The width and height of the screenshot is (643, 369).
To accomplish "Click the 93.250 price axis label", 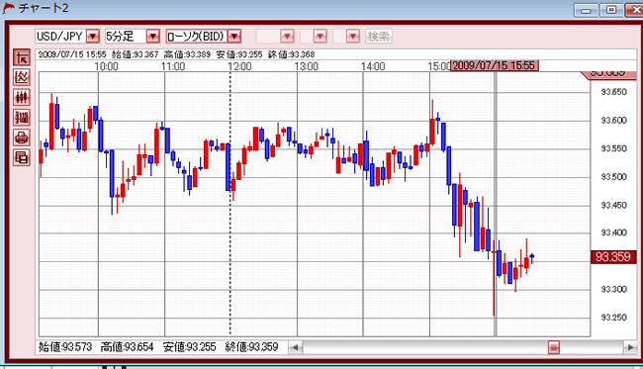I will 614,318.
